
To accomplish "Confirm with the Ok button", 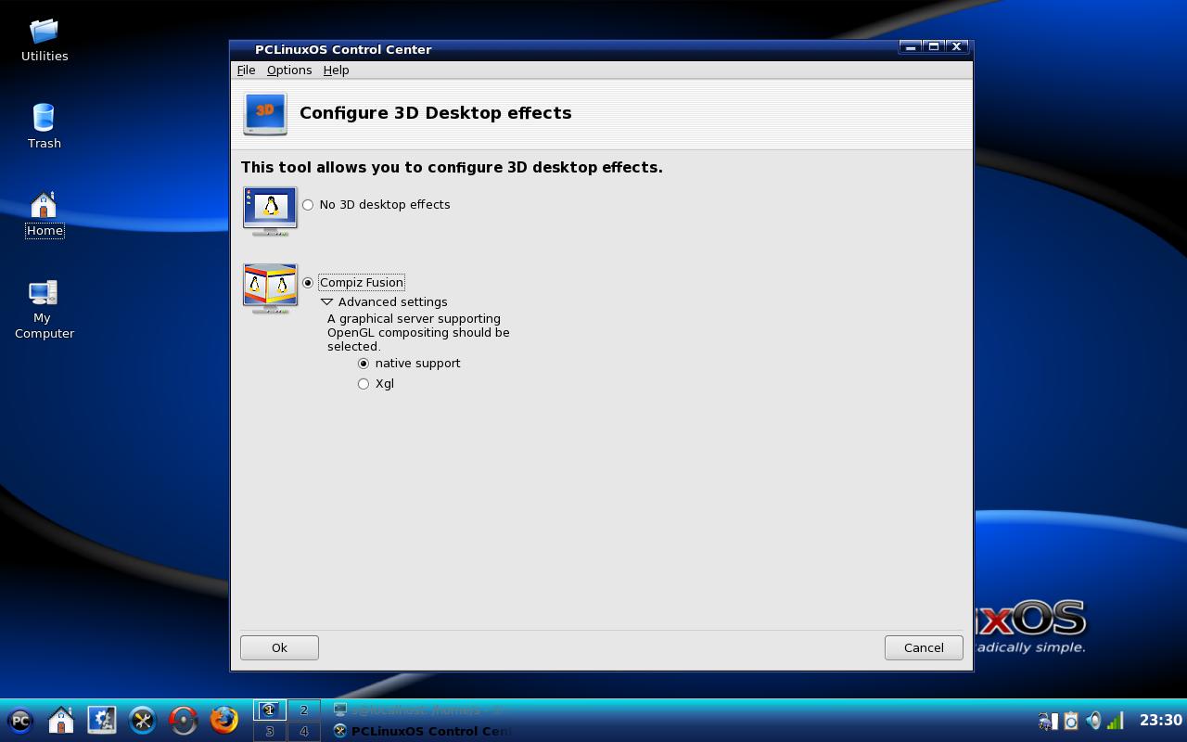I will 279,648.
